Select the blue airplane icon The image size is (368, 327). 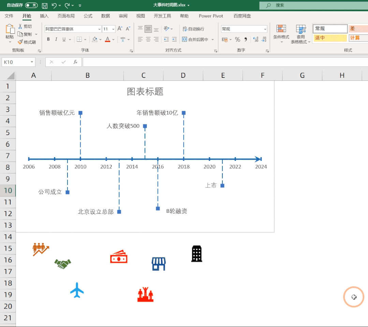click(x=77, y=290)
